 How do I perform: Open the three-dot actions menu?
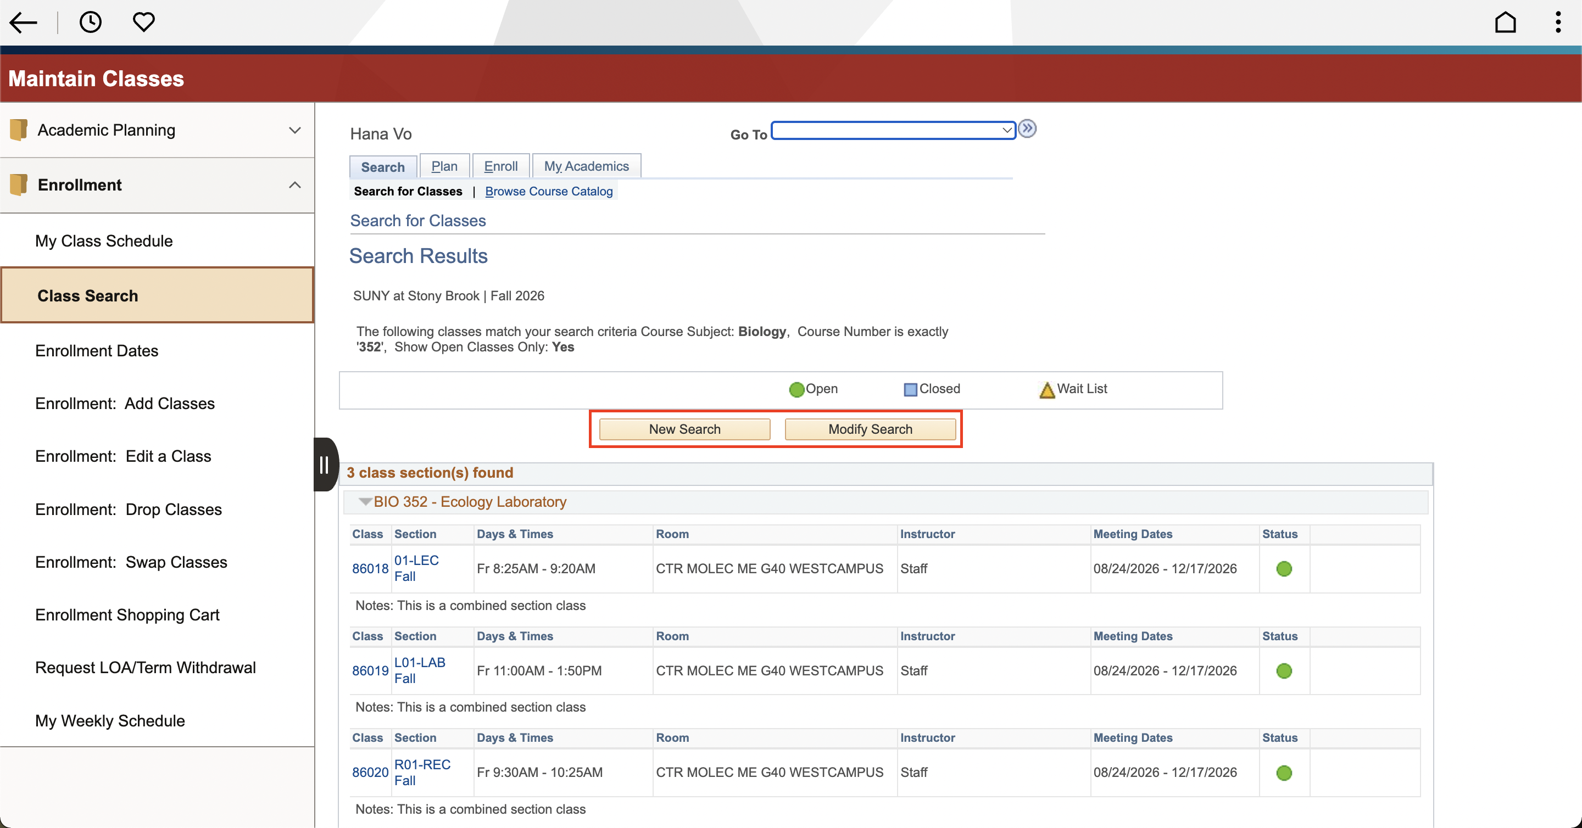point(1558,23)
